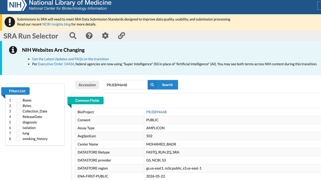The image size is (321, 180).
Task: Click the GS, NCBI, S3 provider value
Action: tap(156, 160)
